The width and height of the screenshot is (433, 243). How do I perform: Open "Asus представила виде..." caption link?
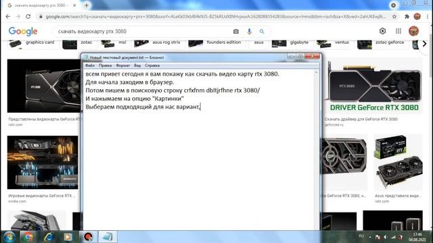pos(398,196)
